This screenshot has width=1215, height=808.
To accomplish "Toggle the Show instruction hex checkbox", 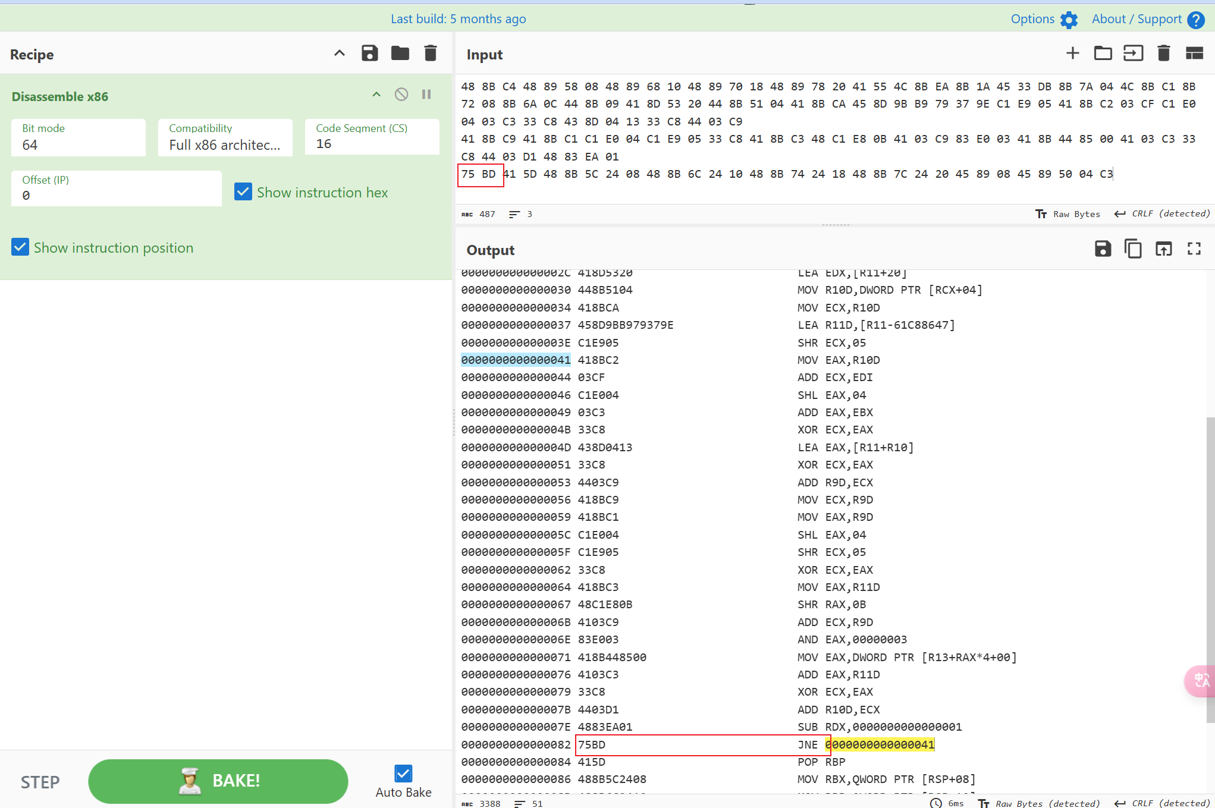I will point(243,192).
